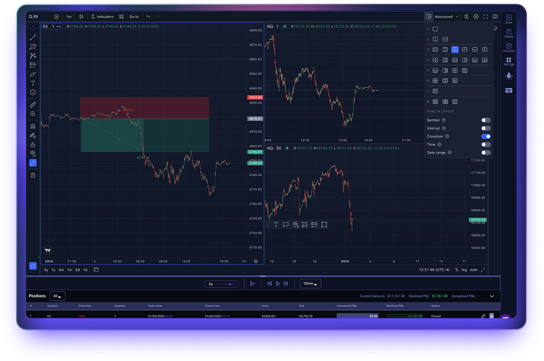The image size is (544, 361).
Task: Select the Text annotation tool in left toolbar
Action: 33,83
